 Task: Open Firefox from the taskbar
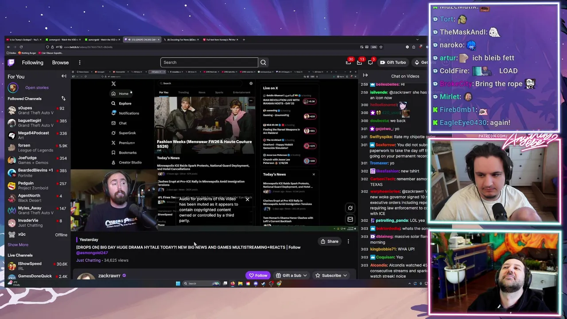click(233, 284)
